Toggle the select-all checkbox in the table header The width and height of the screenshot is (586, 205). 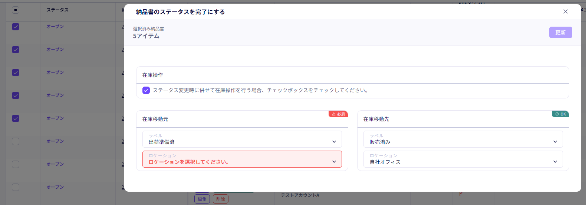(x=16, y=10)
